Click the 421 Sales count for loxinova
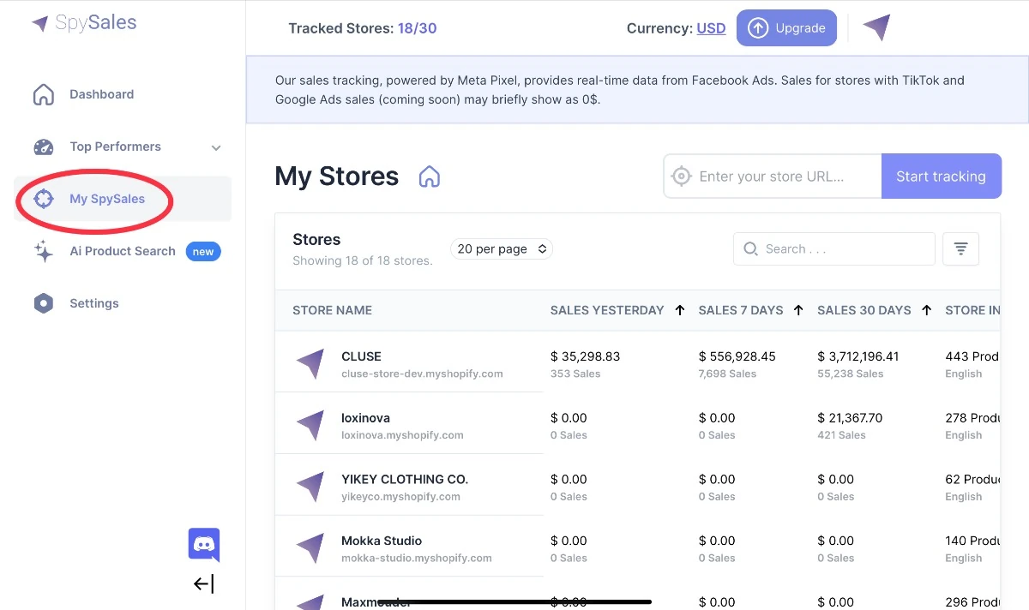Image resolution: width=1029 pixels, height=610 pixels. pos(841,435)
